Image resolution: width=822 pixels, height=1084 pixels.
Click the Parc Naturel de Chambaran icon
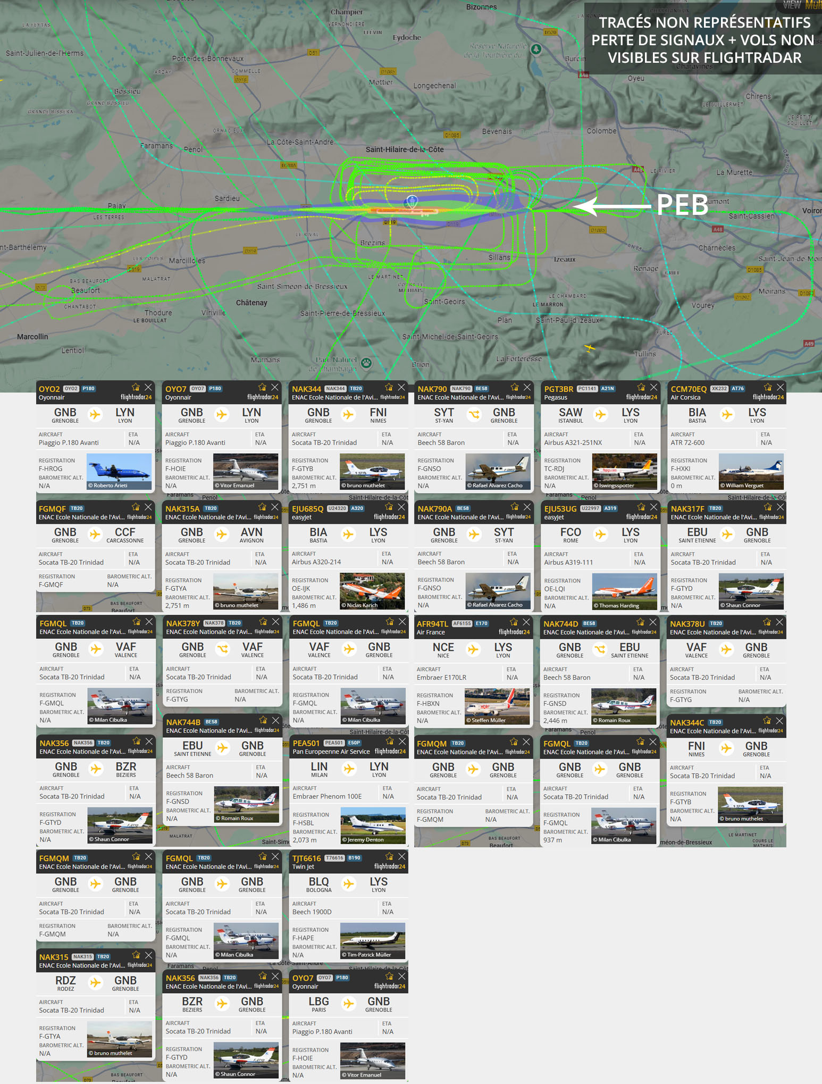tap(366, 363)
